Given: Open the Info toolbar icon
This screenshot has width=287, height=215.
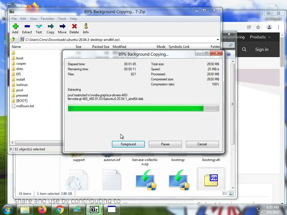Looking at the screenshot, I should pyautogui.click(x=86, y=29).
